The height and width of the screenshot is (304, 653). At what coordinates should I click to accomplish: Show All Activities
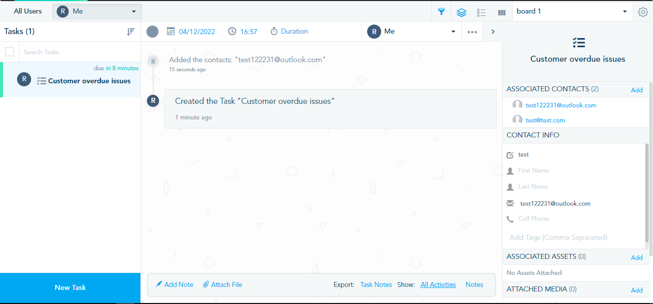click(x=438, y=284)
